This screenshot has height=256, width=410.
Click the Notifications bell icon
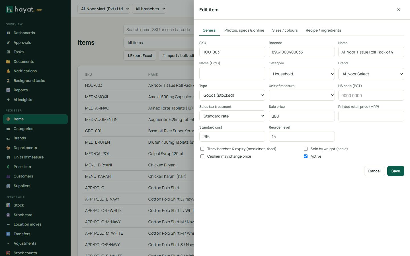pyautogui.click(x=8, y=71)
